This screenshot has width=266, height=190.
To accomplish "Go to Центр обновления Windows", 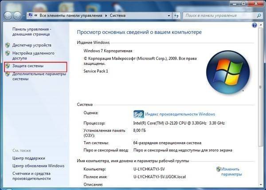I will (x=38, y=166).
